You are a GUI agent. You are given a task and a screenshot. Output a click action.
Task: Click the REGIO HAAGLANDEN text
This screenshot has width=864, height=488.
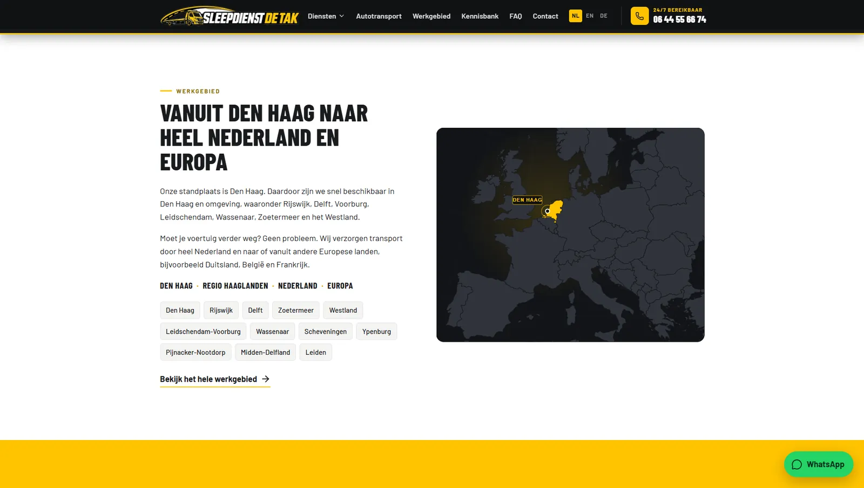(235, 286)
